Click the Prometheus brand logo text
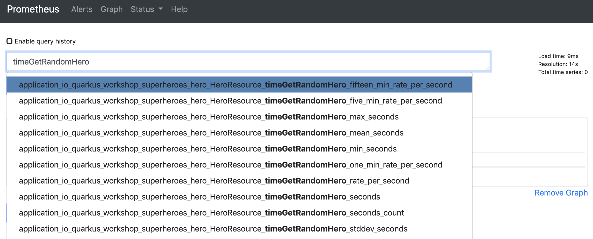Viewport: 593px width, 239px height. [x=33, y=9]
